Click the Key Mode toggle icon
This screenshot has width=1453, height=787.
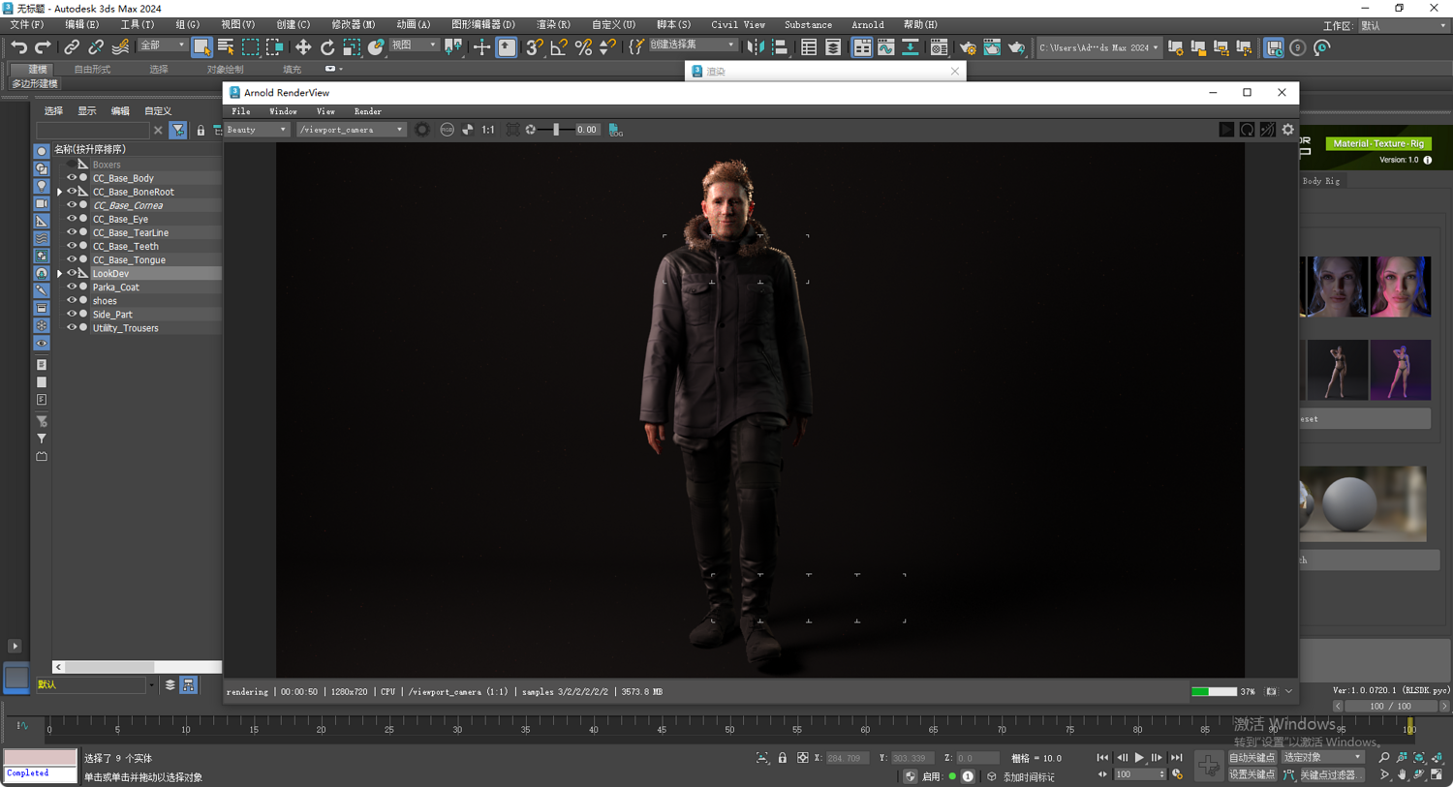[1102, 774]
